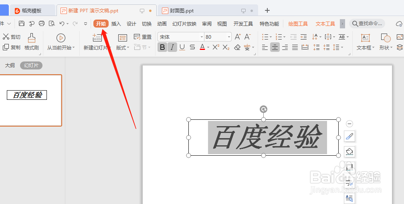Cut selection with the 剪切 scissors button
Image resolution: width=404 pixels, height=204 pixels.
click(x=12, y=37)
